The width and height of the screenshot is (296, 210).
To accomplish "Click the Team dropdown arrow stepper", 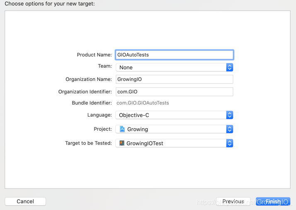I will click(x=230, y=67).
